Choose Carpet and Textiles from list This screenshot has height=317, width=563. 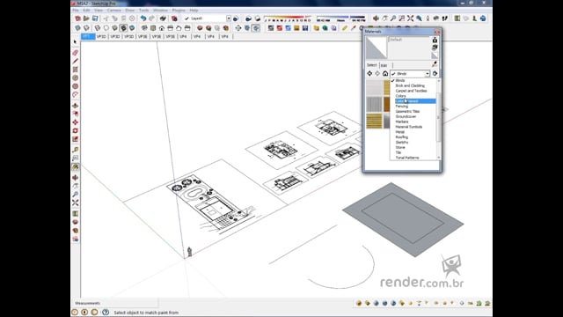click(x=411, y=91)
